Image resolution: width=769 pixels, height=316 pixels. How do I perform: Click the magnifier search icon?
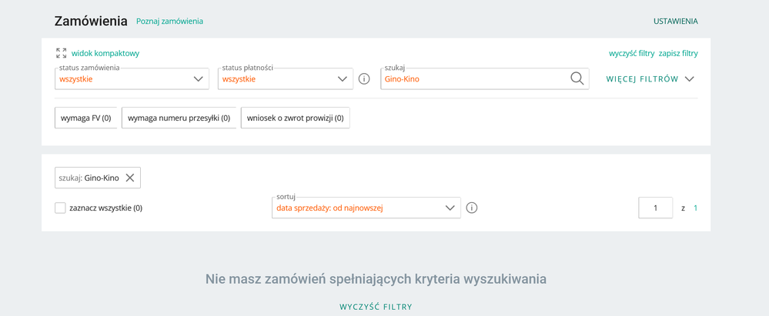pyautogui.click(x=577, y=78)
